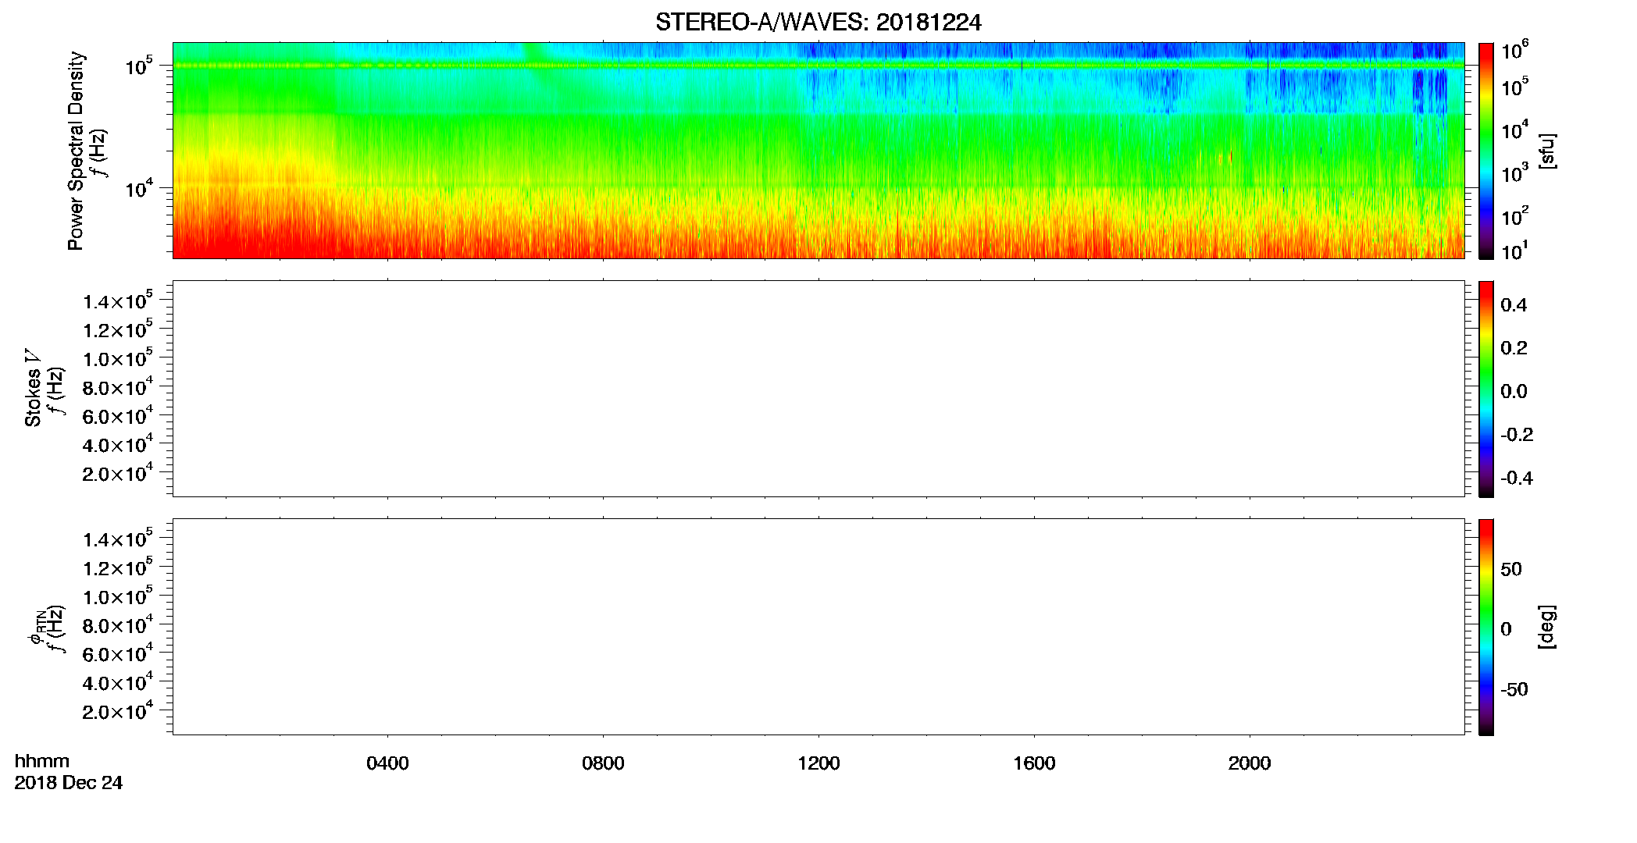The image size is (1637, 843).
Task: Click the 1200 time tick label
Action: [818, 763]
